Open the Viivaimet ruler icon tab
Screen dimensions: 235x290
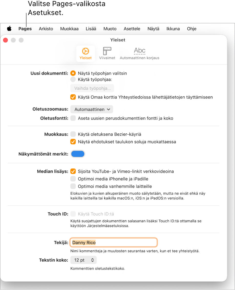[x=107, y=54]
